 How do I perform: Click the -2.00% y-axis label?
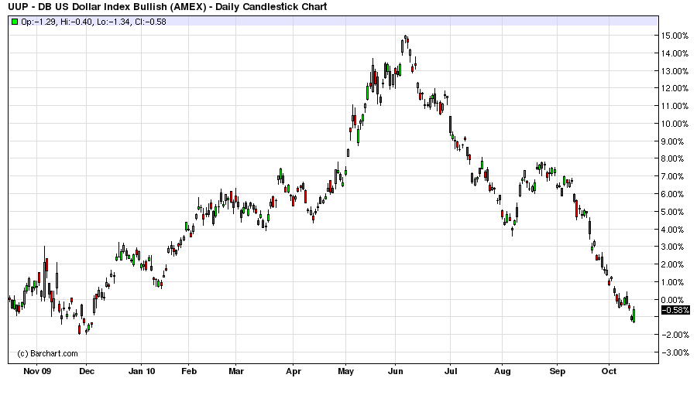(675, 335)
